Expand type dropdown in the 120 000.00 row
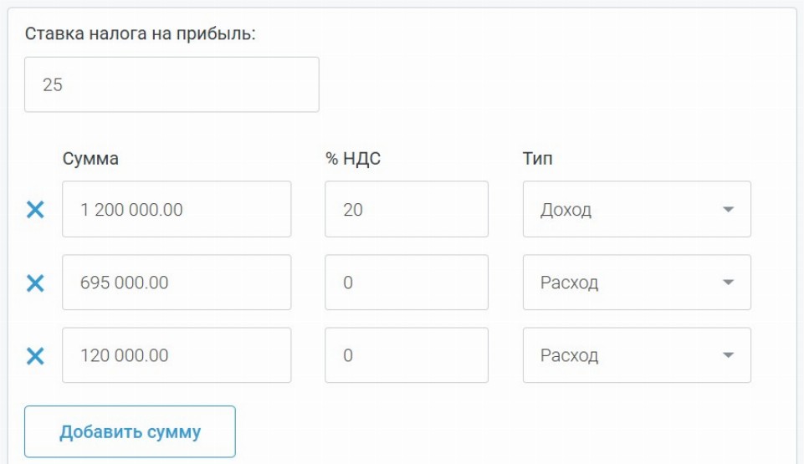Image resolution: width=804 pixels, height=464 pixels. coord(636,355)
